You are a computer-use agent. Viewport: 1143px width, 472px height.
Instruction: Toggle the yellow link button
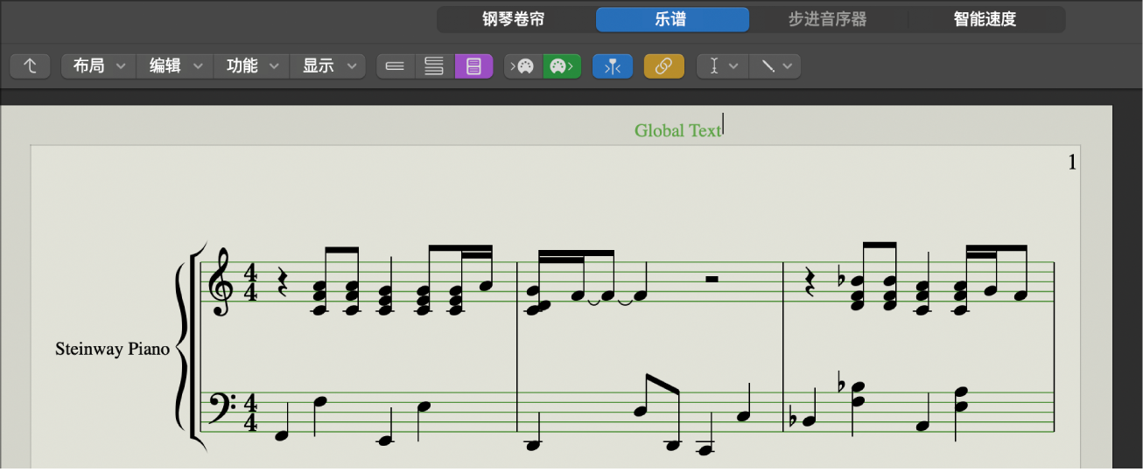click(664, 66)
